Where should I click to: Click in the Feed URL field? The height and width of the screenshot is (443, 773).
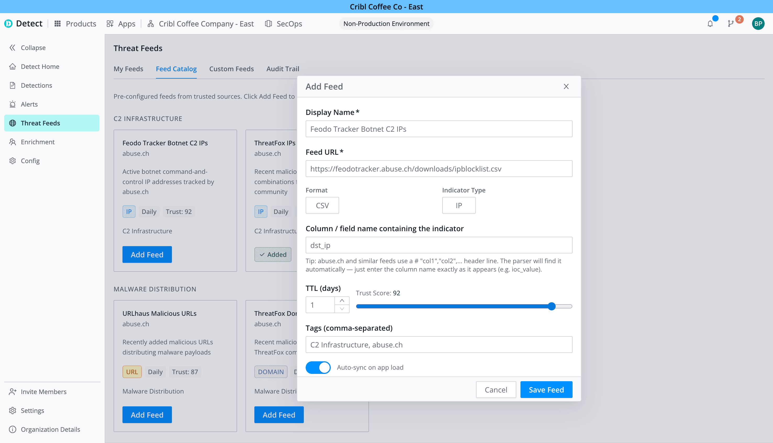coord(439,169)
